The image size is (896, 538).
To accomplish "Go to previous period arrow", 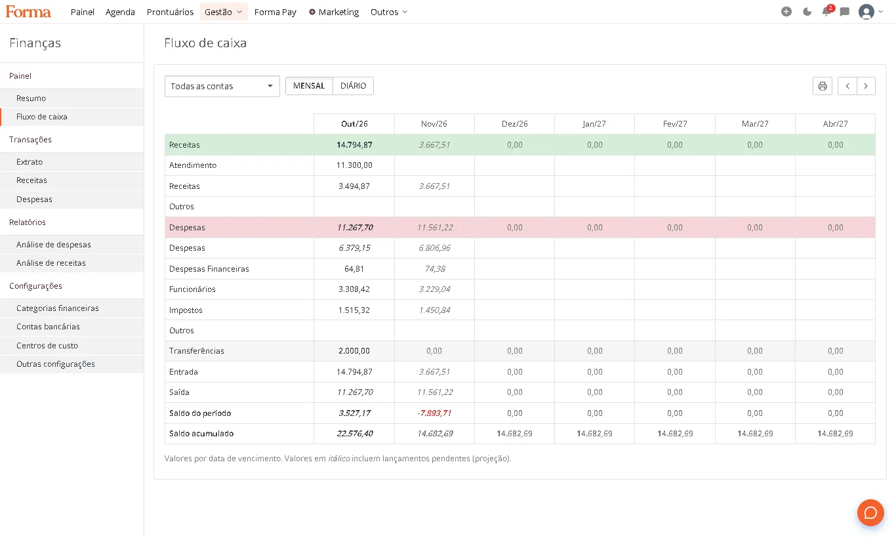I will coord(847,86).
